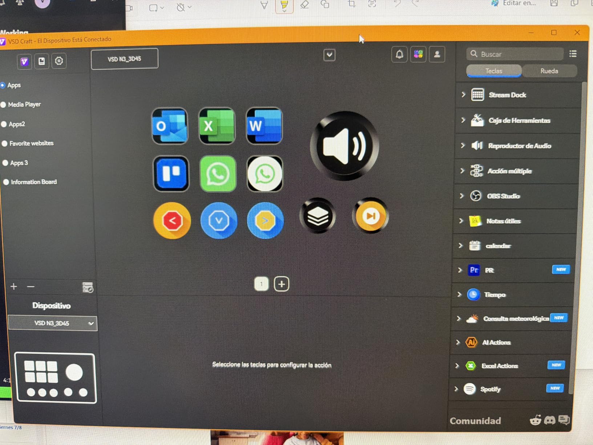Open the purple VSD home icon
The width and height of the screenshot is (593, 445).
pyautogui.click(x=24, y=61)
